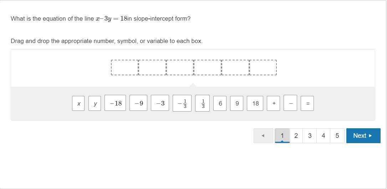Click the last empty answer box

coord(263,67)
